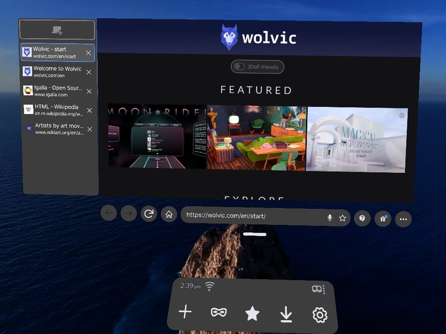Open the bookmarks star in tray
446x334 pixels.
252,314
